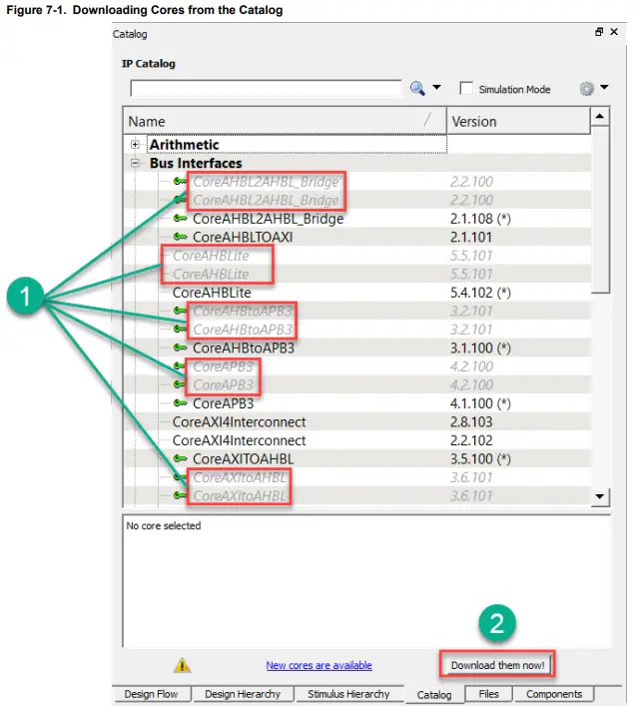Click the yellow warning triangle icon
The height and width of the screenshot is (709, 636).
pyautogui.click(x=182, y=665)
